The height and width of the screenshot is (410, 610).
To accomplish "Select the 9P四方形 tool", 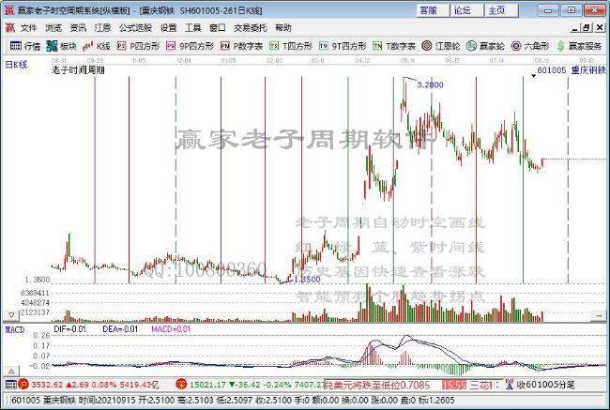I will pyautogui.click(x=190, y=46).
